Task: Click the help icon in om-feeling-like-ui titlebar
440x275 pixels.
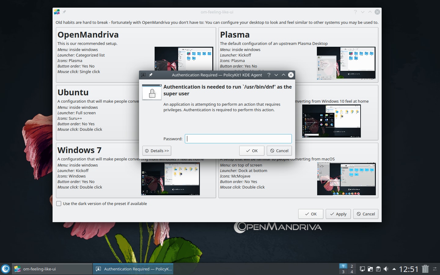Action: (355, 12)
